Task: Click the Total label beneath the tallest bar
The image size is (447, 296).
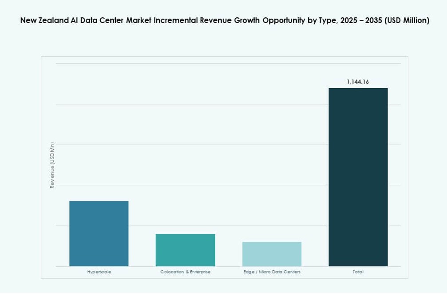Action: (x=358, y=272)
